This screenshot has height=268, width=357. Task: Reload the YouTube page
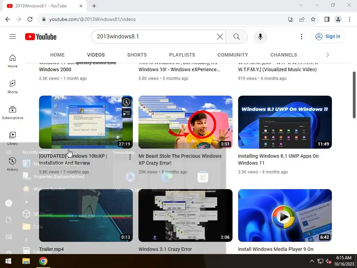click(x=30, y=19)
